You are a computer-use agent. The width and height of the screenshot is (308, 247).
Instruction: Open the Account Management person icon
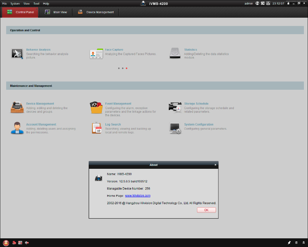[17, 128]
